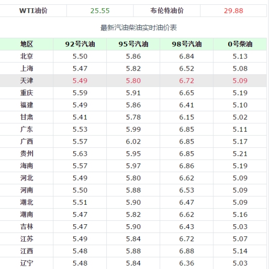269x269 pixels.
Task: Select the 贵州 region row label
Action: pyautogui.click(x=26, y=154)
